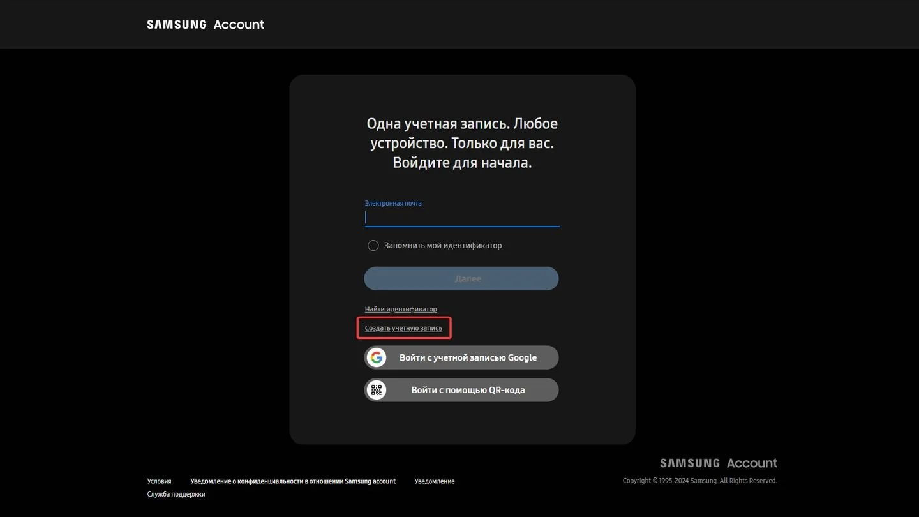This screenshot has width=919, height=517.
Task: Open the Условия footer link
Action: coord(159,481)
